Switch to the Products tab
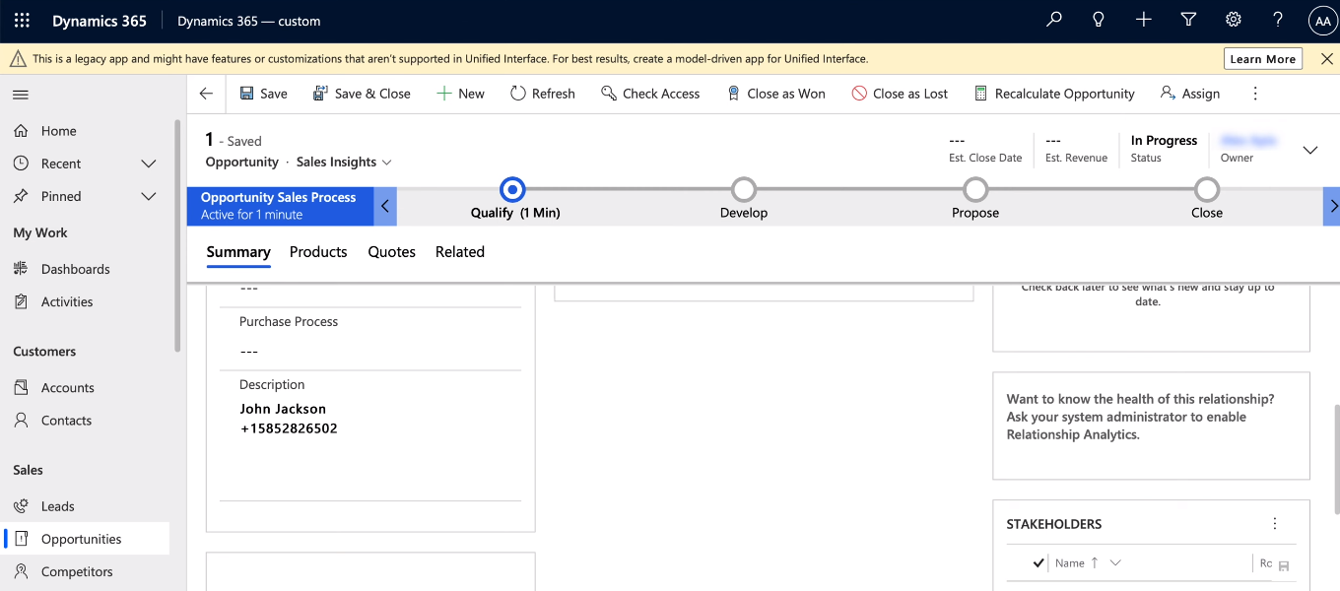Viewport: 1340px width, 591px height. tap(318, 252)
